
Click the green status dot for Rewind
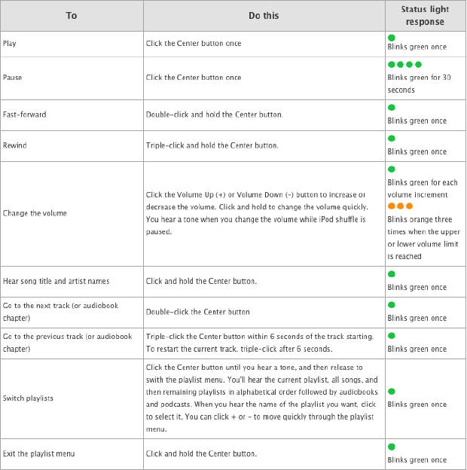click(x=391, y=139)
